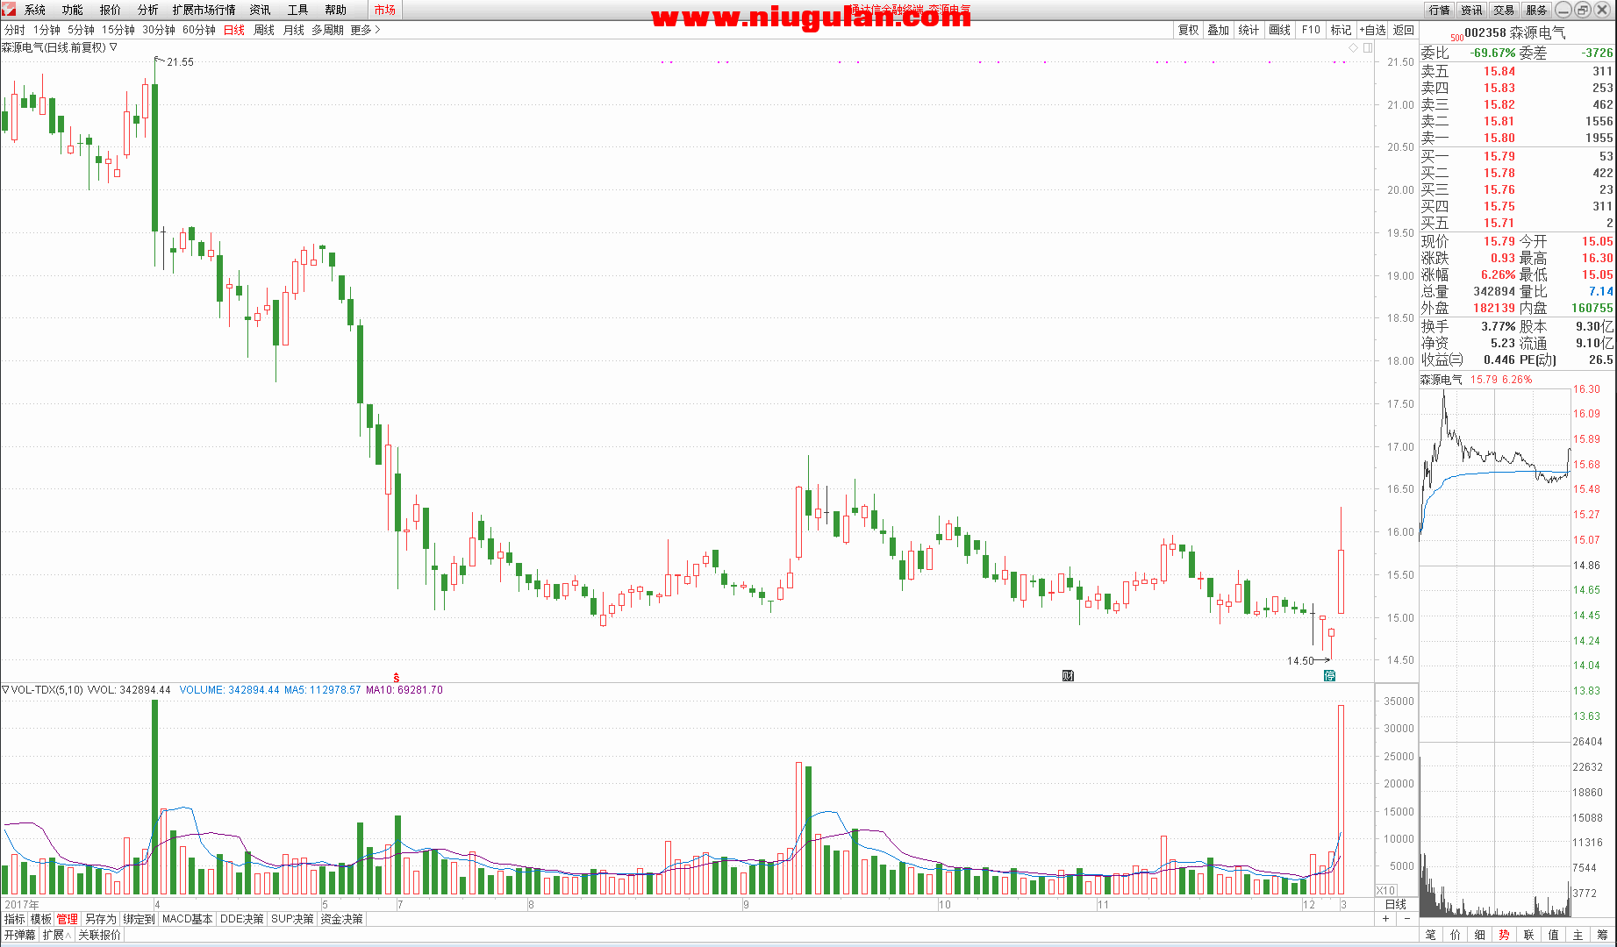Screen dimensions: 1617x947
Task: Click the 财 finance marker on the time axis
Action: pyautogui.click(x=1068, y=675)
